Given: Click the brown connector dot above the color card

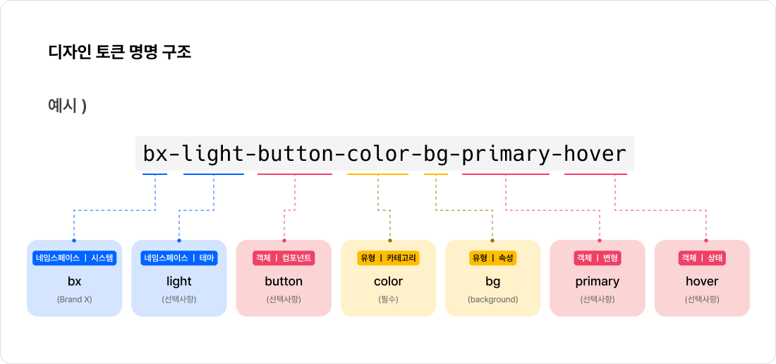Looking at the screenshot, I should [x=390, y=241].
